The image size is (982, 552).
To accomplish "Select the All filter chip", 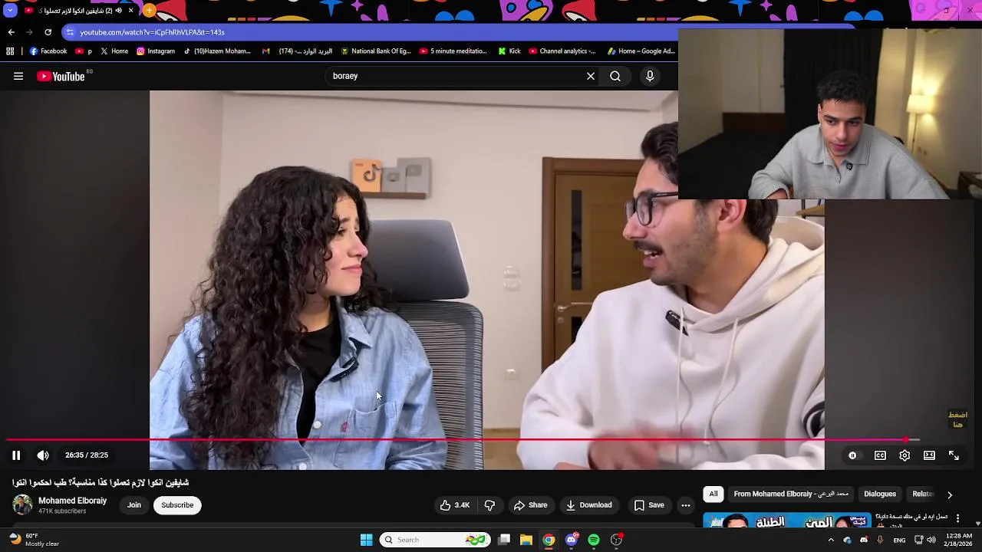I will click(713, 495).
